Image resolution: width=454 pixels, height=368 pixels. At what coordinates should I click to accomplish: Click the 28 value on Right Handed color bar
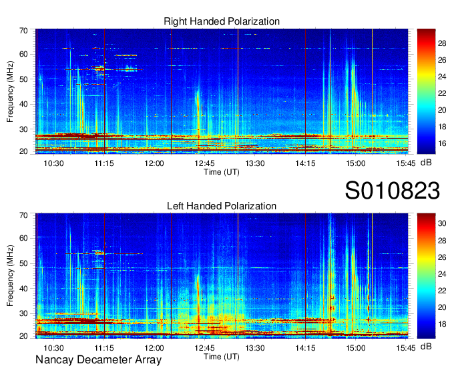point(442,43)
